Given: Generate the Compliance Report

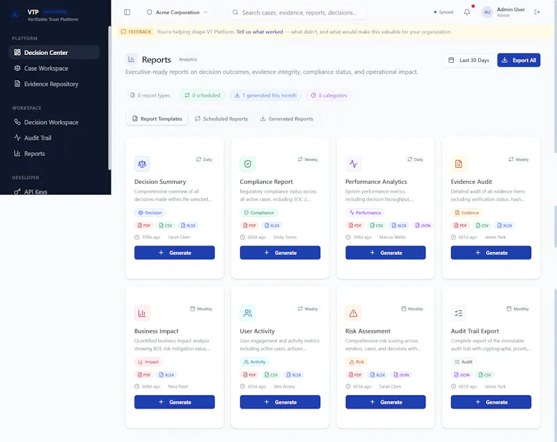Looking at the screenshot, I should [280, 253].
